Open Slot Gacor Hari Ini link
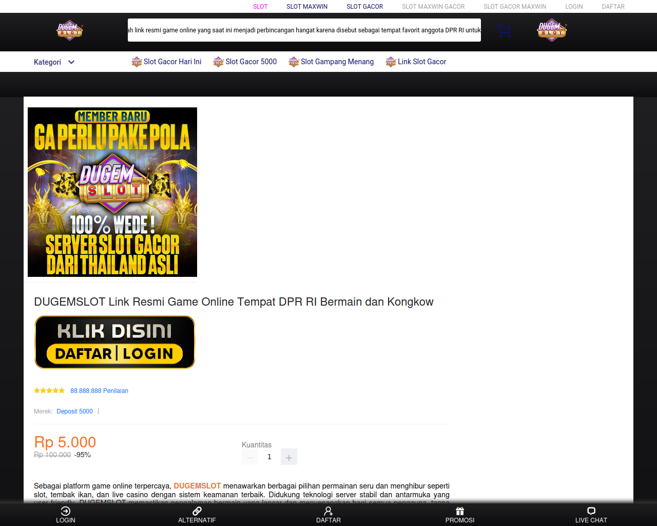This screenshot has height=526, width=657. pyautogui.click(x=172, y=62)
